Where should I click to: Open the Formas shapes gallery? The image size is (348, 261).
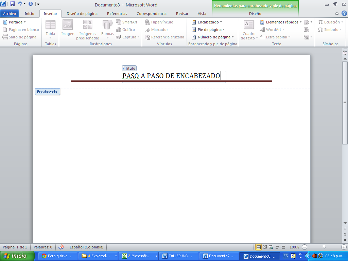point(107,30)
